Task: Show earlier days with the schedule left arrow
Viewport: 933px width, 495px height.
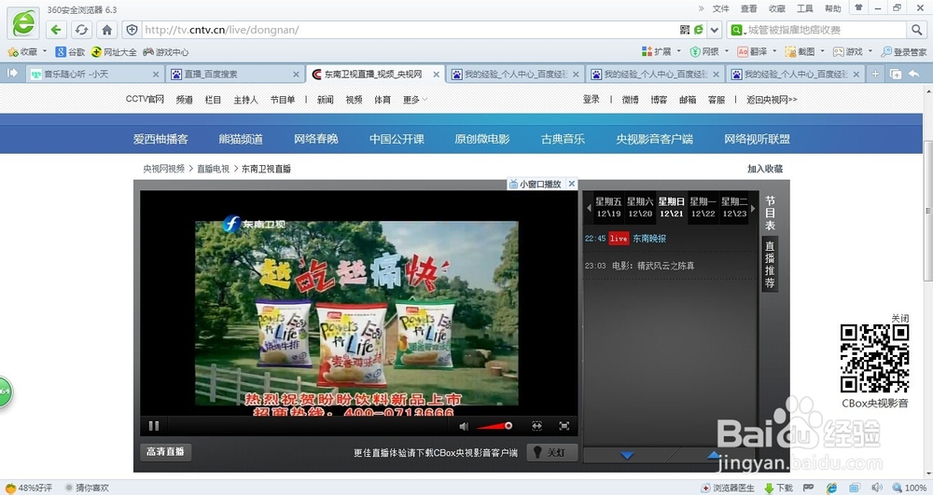Action: coord(589,208)
